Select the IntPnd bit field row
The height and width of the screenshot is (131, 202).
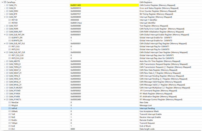pyautogui.click(x=101, y=108)
